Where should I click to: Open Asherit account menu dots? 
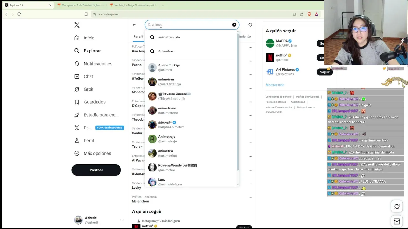(x=122, y=220)
